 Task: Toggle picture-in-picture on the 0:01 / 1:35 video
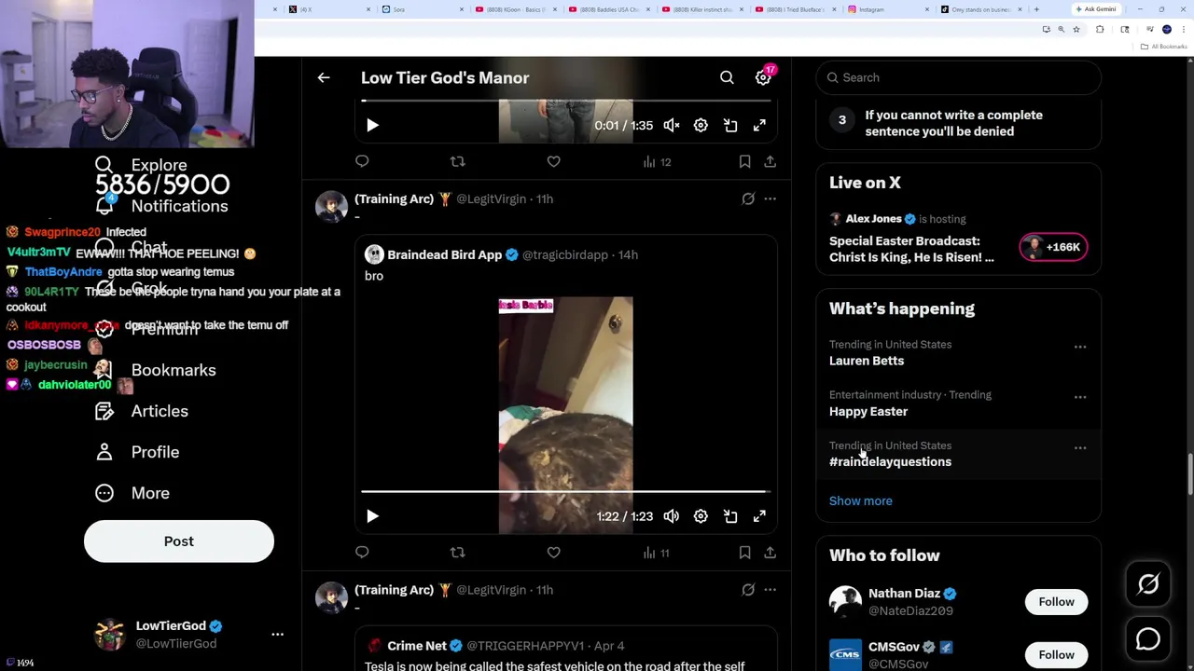coord(730,125)
